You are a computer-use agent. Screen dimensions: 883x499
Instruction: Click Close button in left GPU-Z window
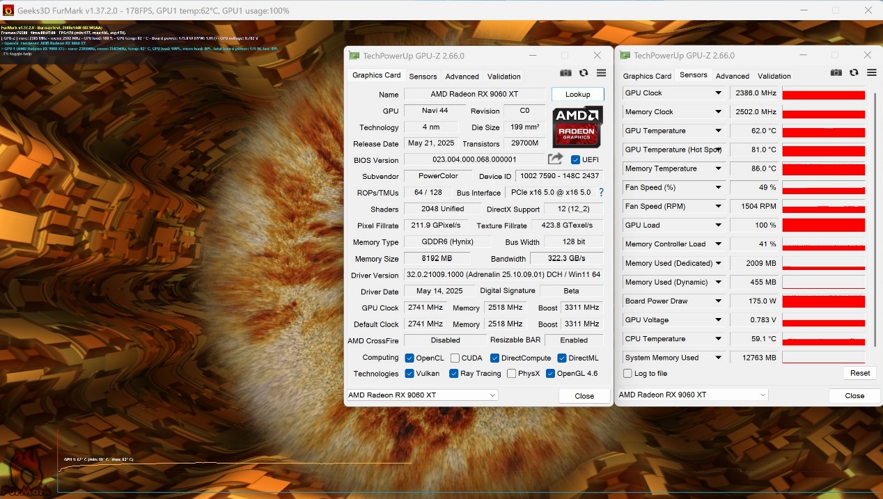(x=584, y=396)
